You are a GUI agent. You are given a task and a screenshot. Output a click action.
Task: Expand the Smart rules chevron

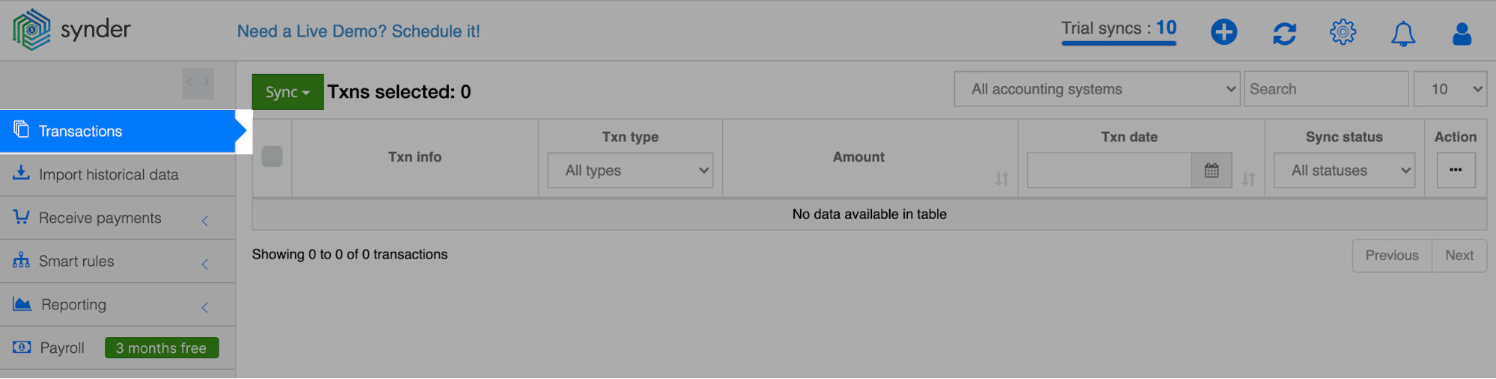(205, 264)
